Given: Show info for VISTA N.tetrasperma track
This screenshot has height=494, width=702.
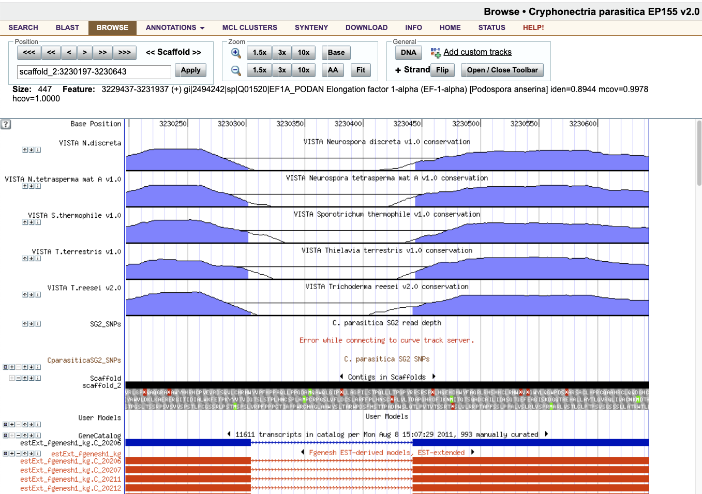Looking at the screenshot, I should click(x=38, y=186).
